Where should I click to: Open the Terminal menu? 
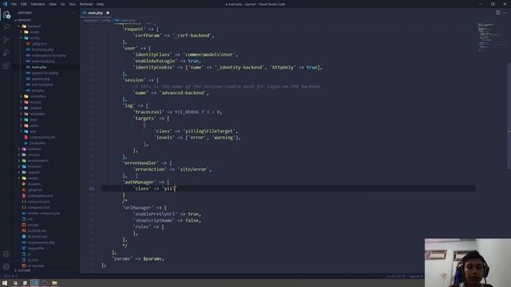pos(86,4)
